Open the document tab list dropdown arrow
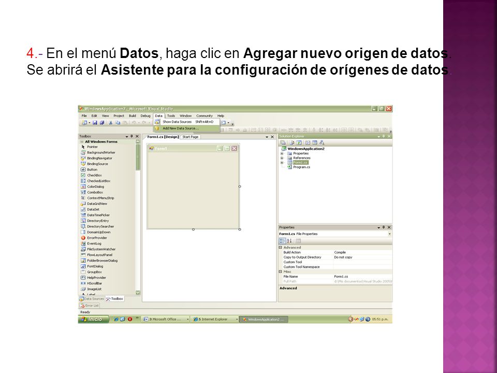The image size is (497, 373). (267, 137)
